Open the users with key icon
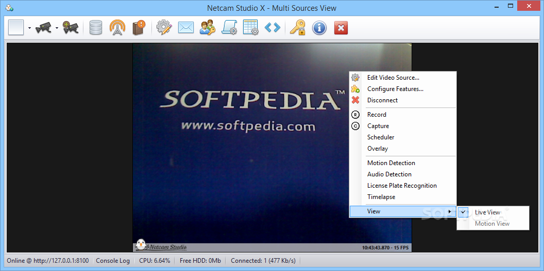The height and width of the screenshot is (271, 544). (x=208, y=27)
